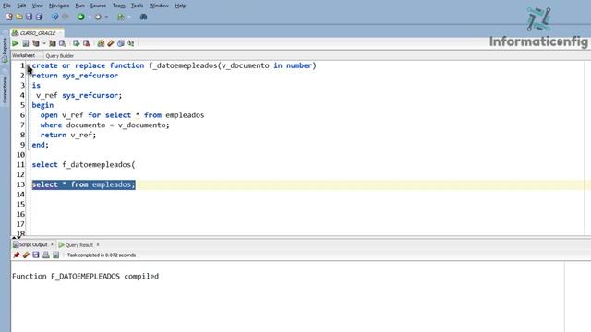Viewport: 591px width, 332px height.
Task: Open the Team menu
Action: (119, 6)
